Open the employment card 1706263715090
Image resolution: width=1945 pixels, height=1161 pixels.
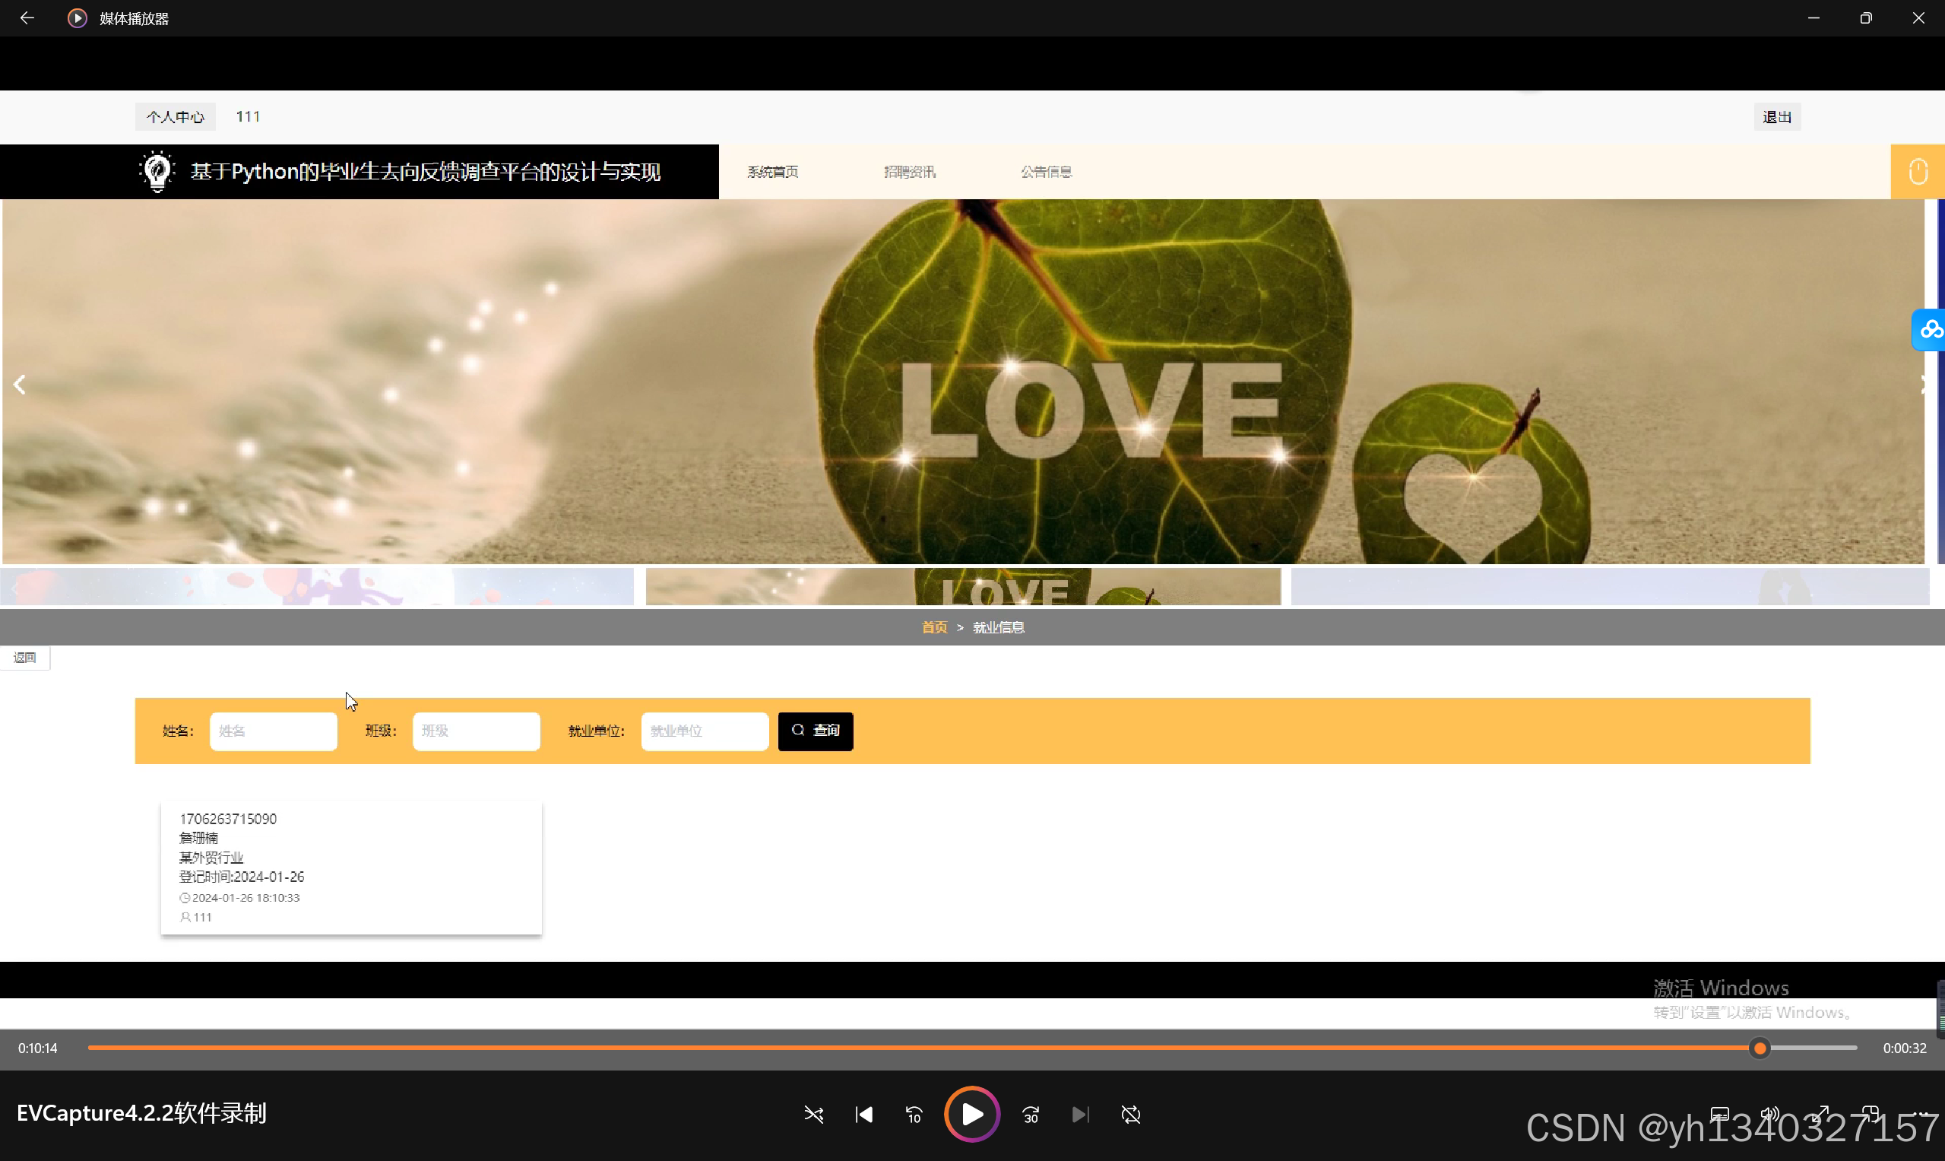point(351,867)
